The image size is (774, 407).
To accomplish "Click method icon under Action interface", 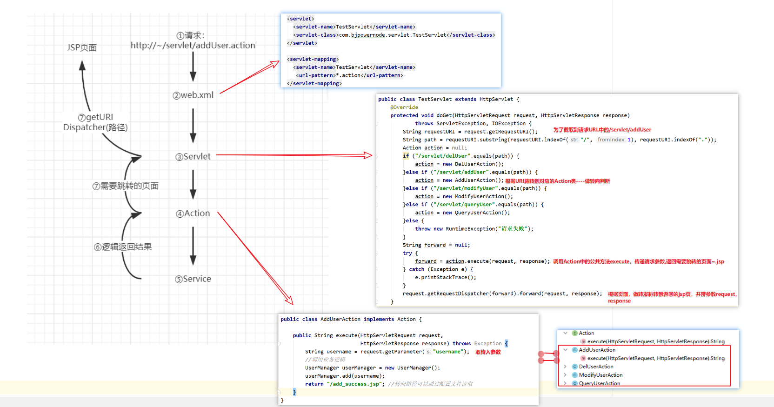I will [x=583, y=341].
